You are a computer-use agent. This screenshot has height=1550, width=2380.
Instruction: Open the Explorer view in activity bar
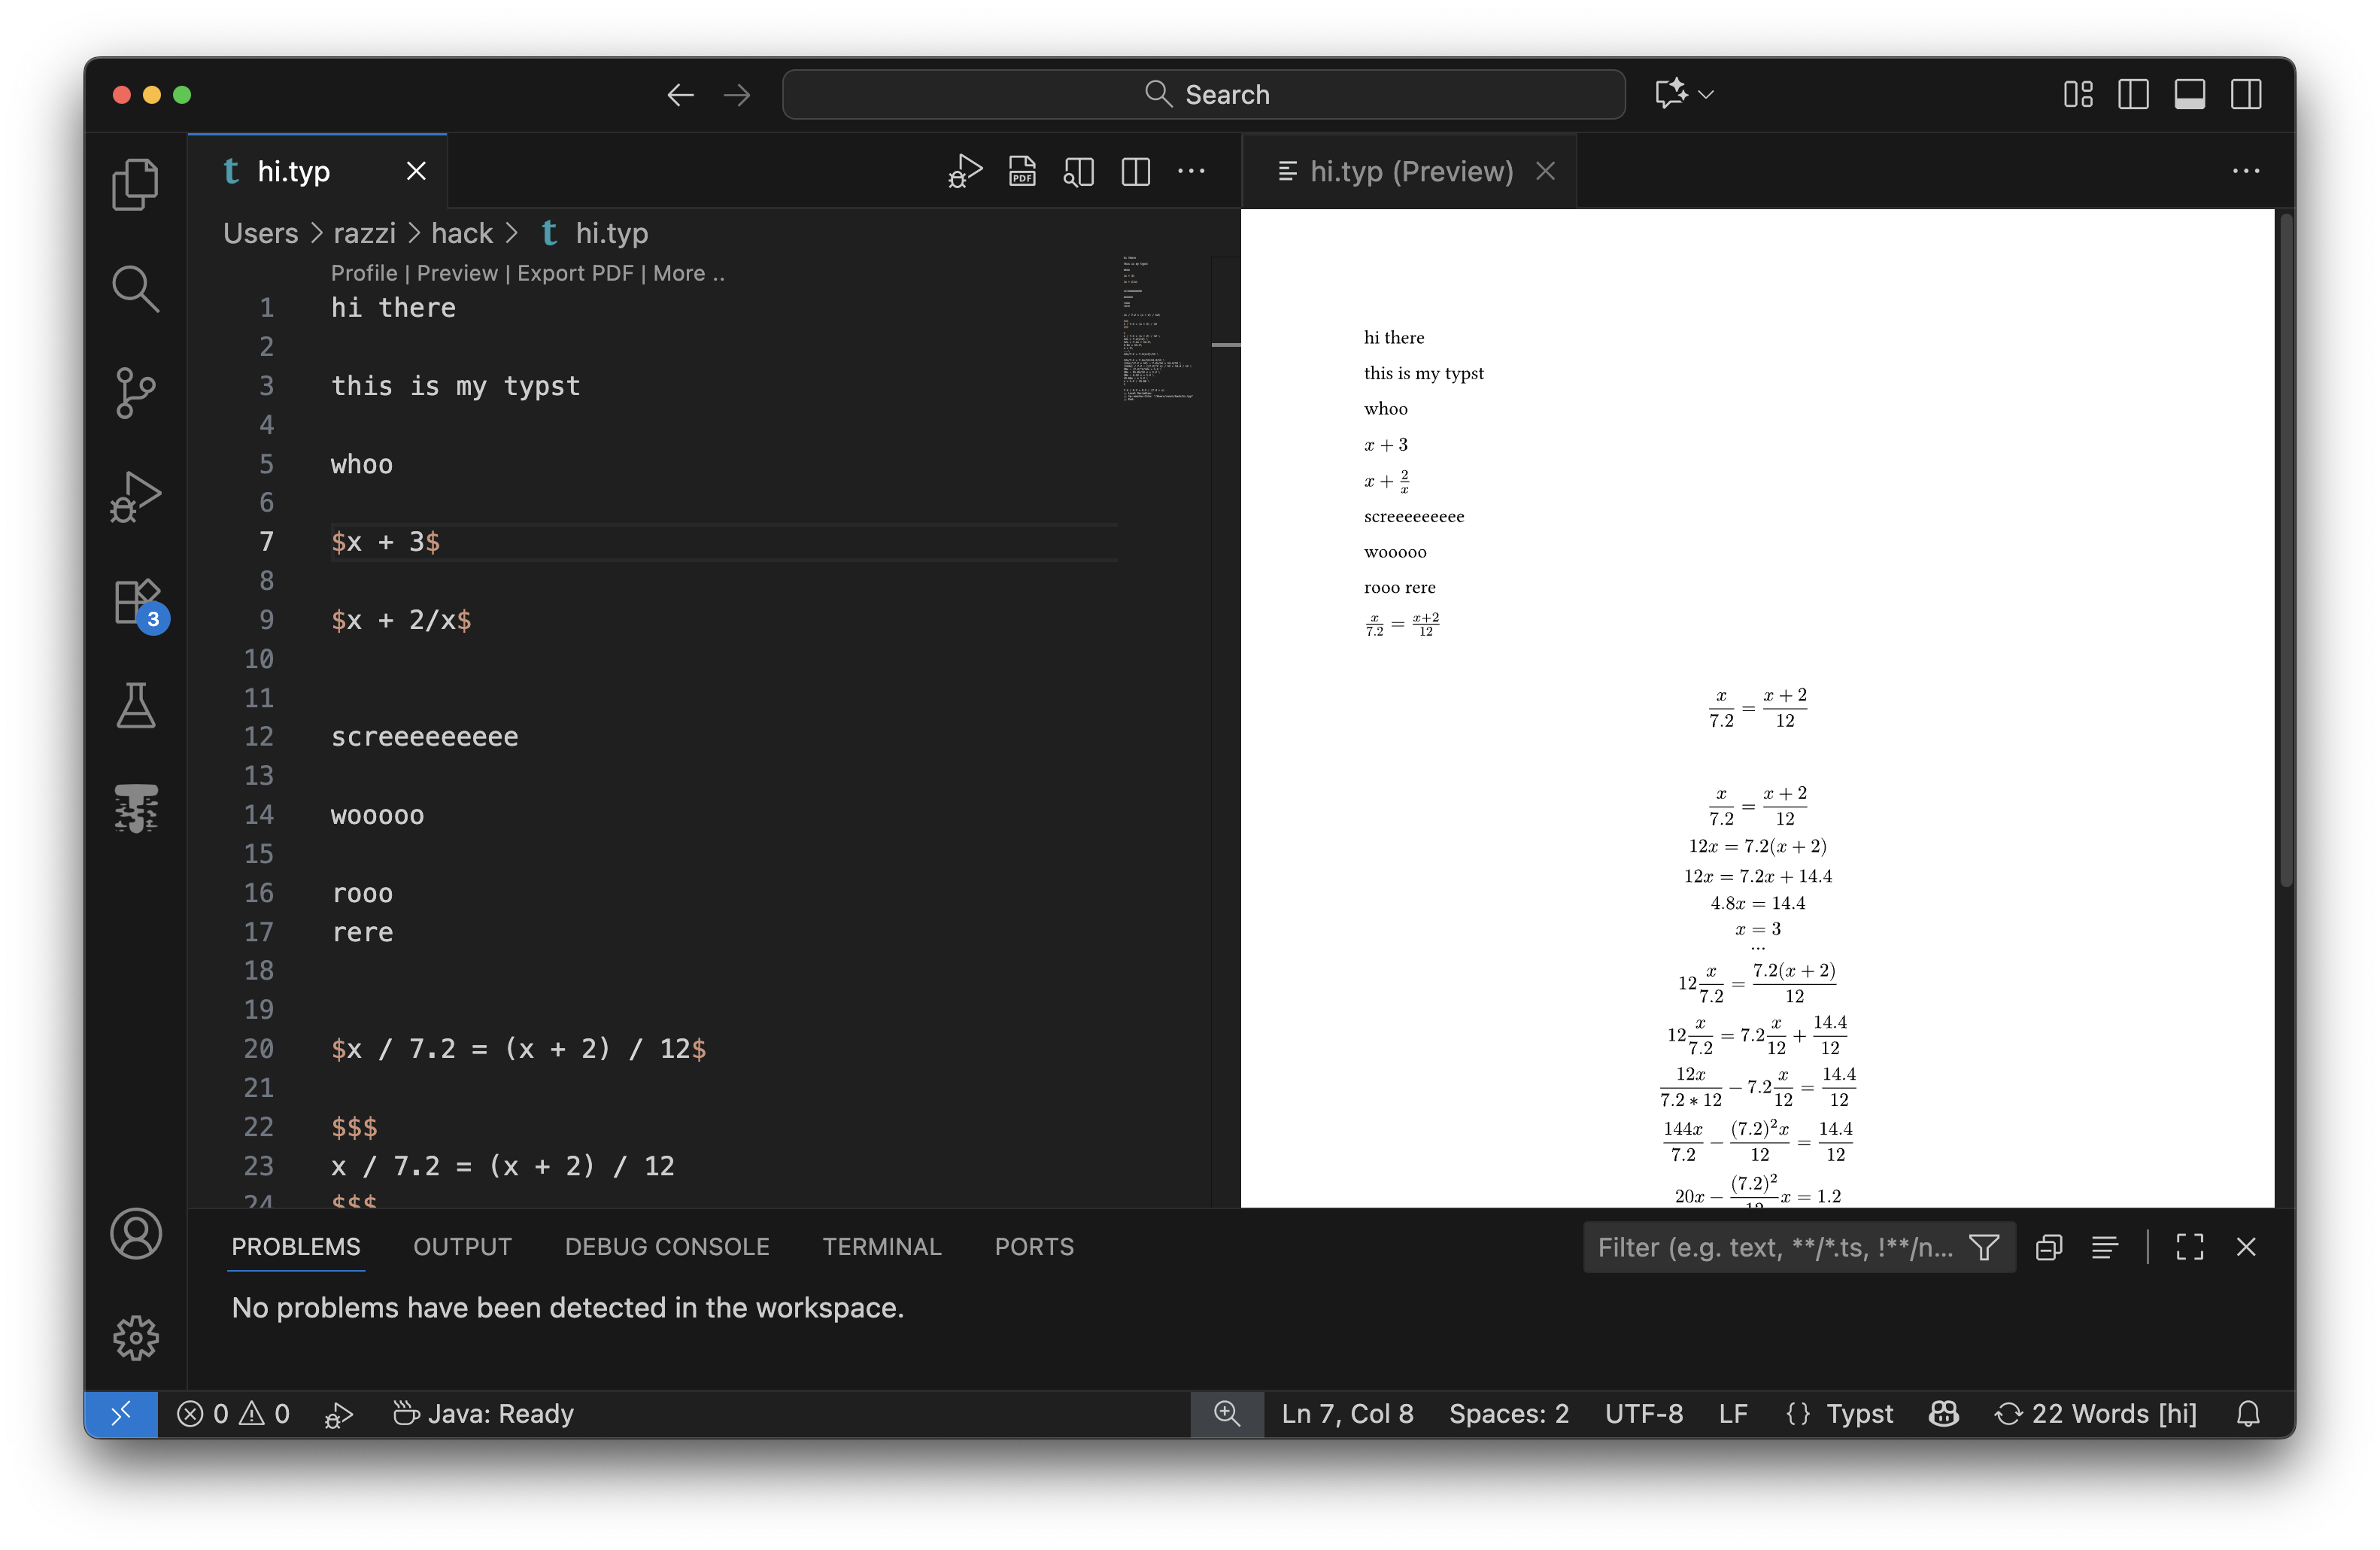coord(135,185)
